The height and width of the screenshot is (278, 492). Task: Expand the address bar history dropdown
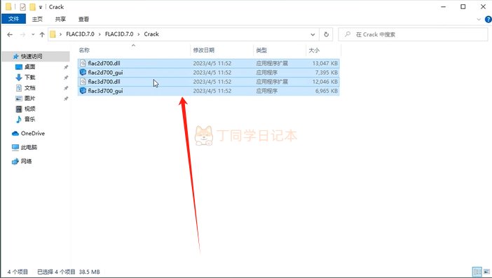click(313, 34)
